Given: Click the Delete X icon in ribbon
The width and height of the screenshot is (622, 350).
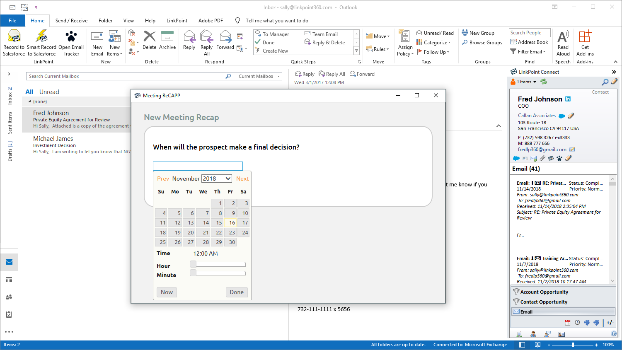Looking at the screenshot, I should [x=149, y=36].
